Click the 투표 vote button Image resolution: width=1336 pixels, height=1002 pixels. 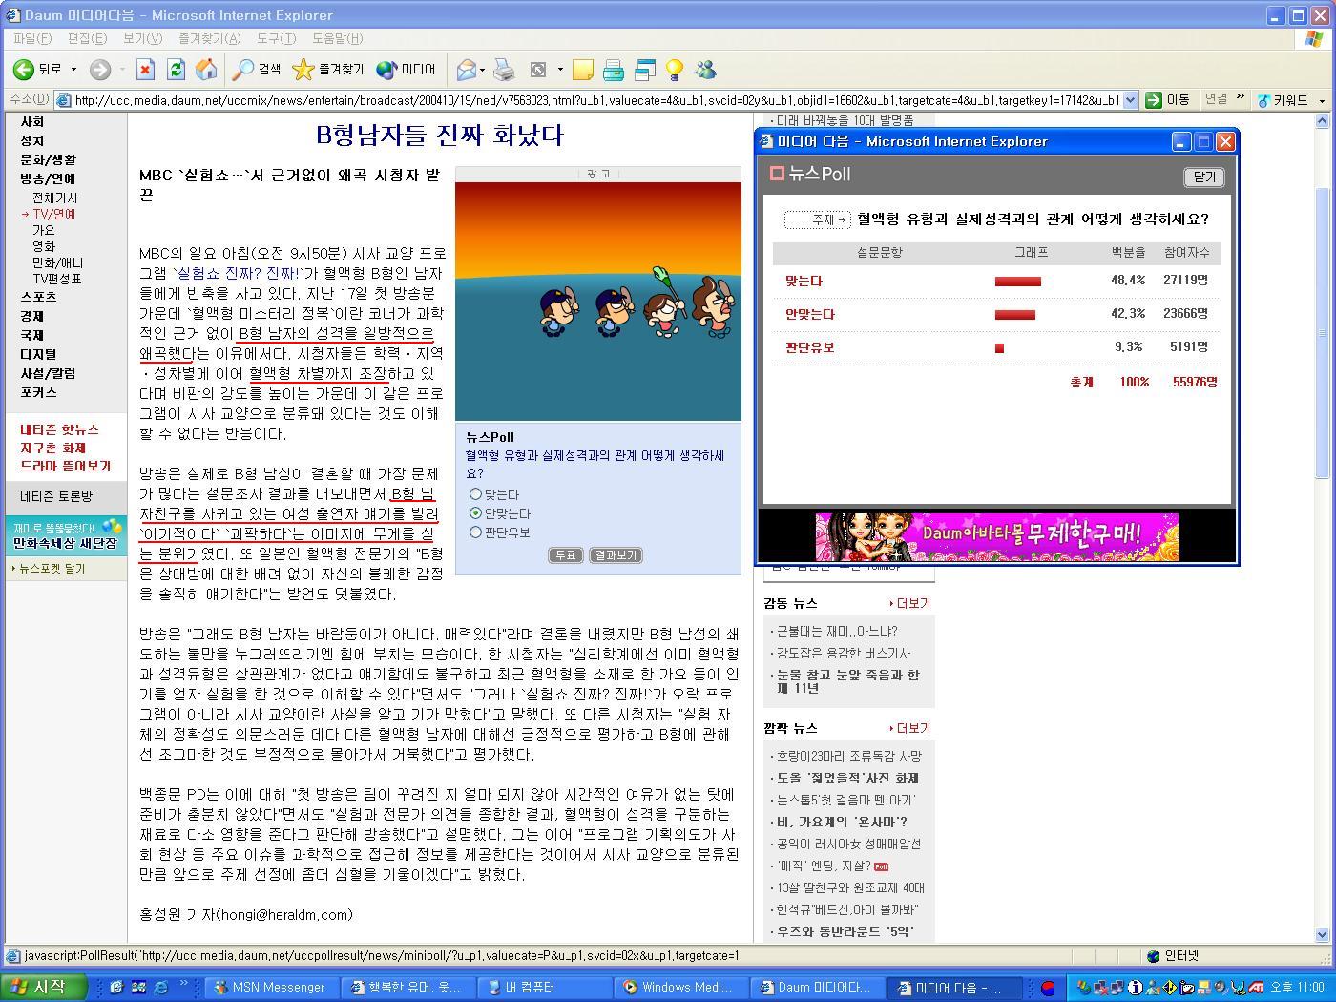(x=565, y=554)
